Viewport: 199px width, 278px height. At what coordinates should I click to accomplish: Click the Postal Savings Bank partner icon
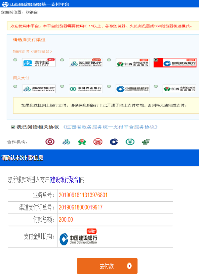(146, 142)
